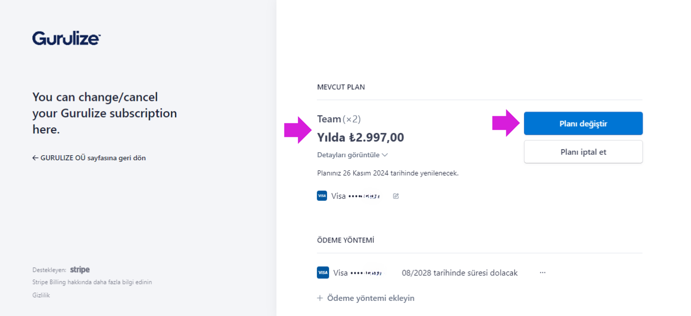The height and width of the screenshot is (316, 691).
Task: Click the MEVCUT PLAN section heading
Action: (x=341, y=87)
